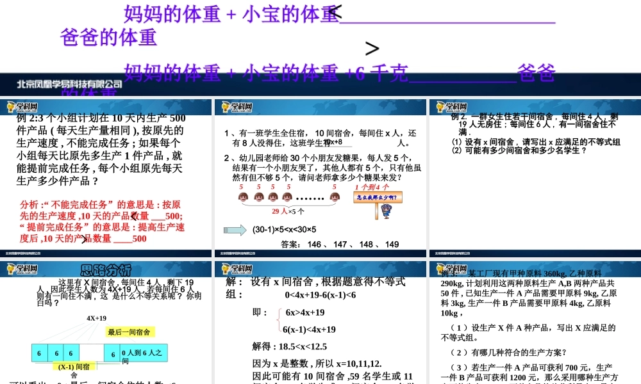Click the sign reading 怎么我那么少啊?
Viewport: 641px width, 384px height.
coord(378,198)
